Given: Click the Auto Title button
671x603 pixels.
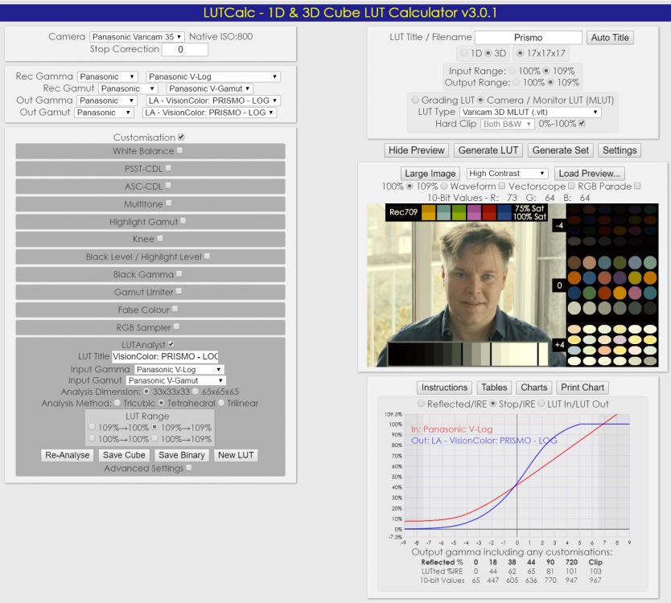Looking at the screenshot, I should tap(611, 37).
